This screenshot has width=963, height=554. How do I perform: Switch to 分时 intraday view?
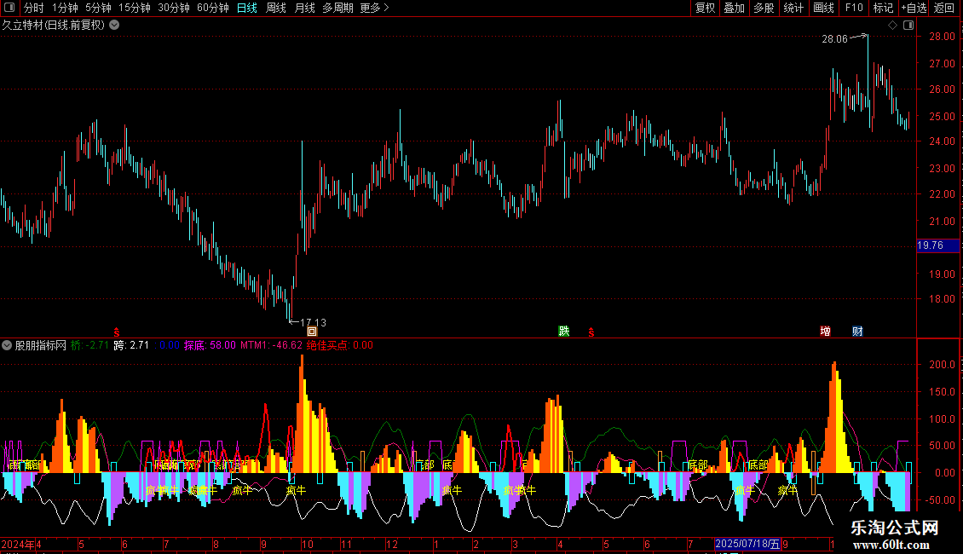(x=34, y=8)
